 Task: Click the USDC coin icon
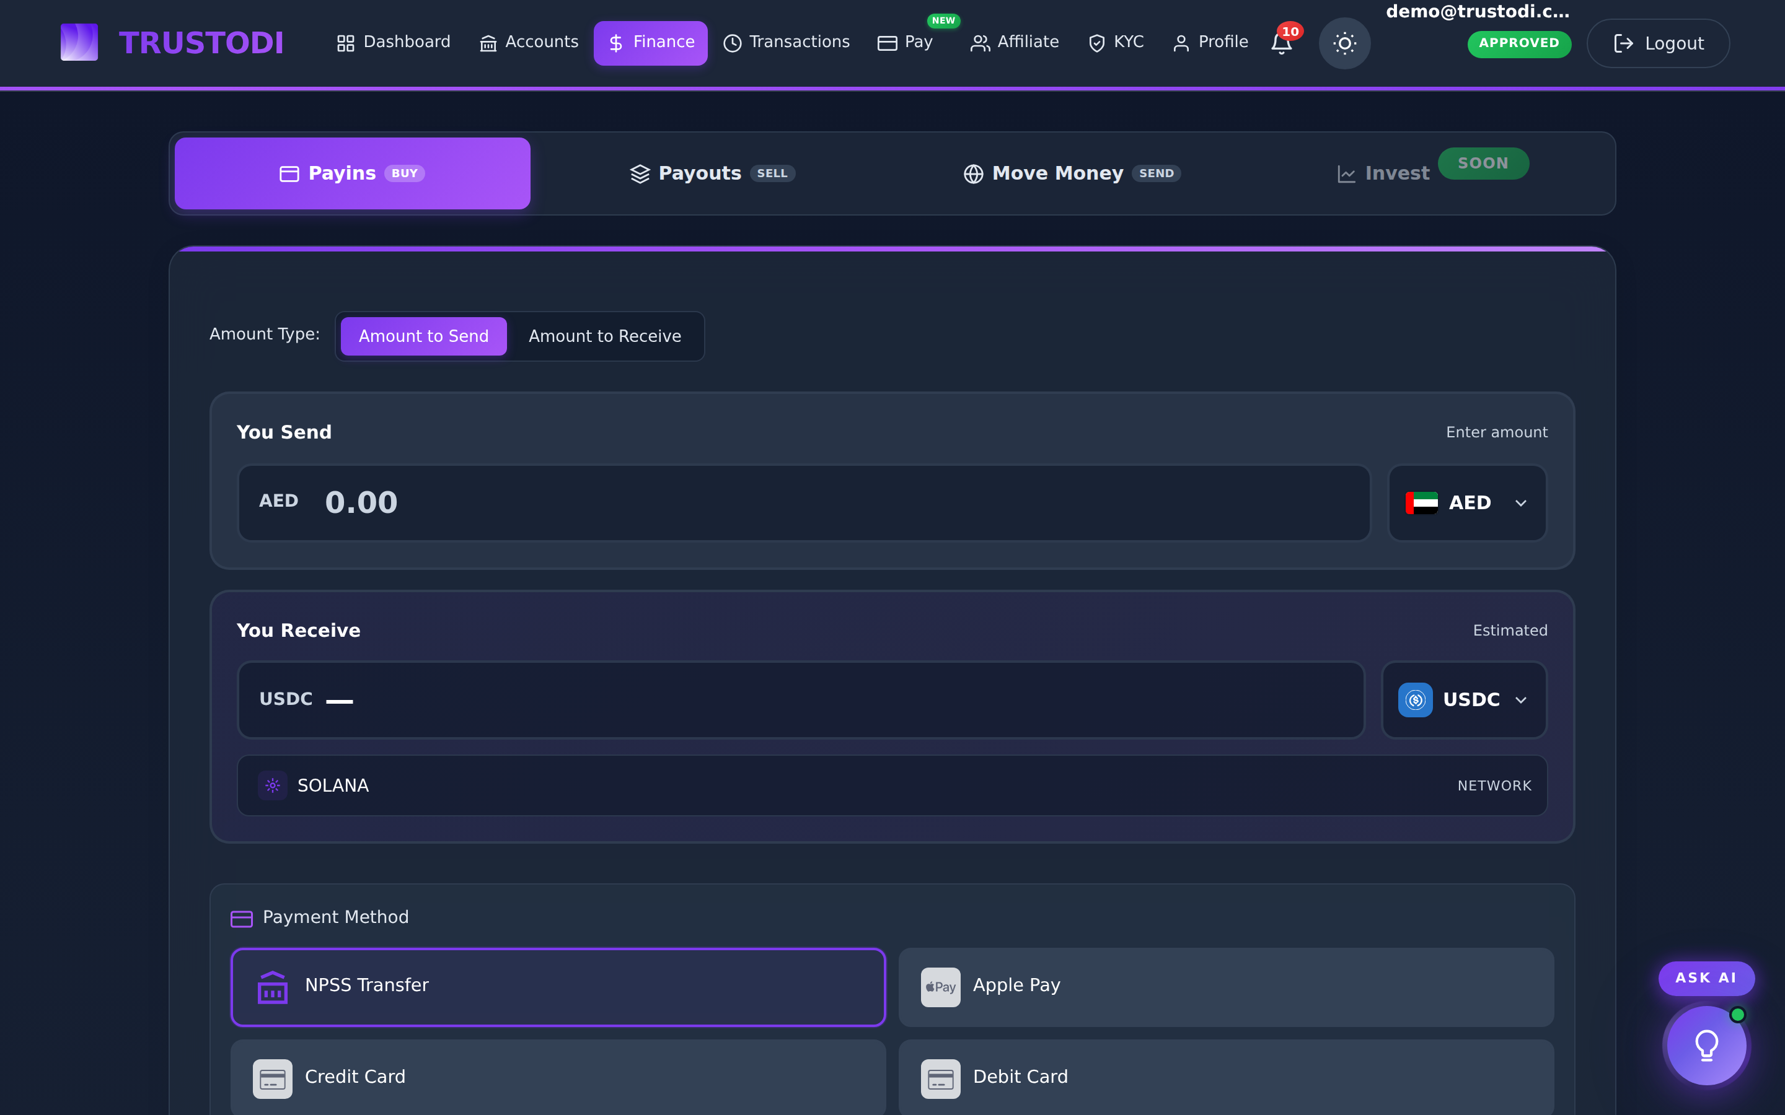coord(1415,700)
